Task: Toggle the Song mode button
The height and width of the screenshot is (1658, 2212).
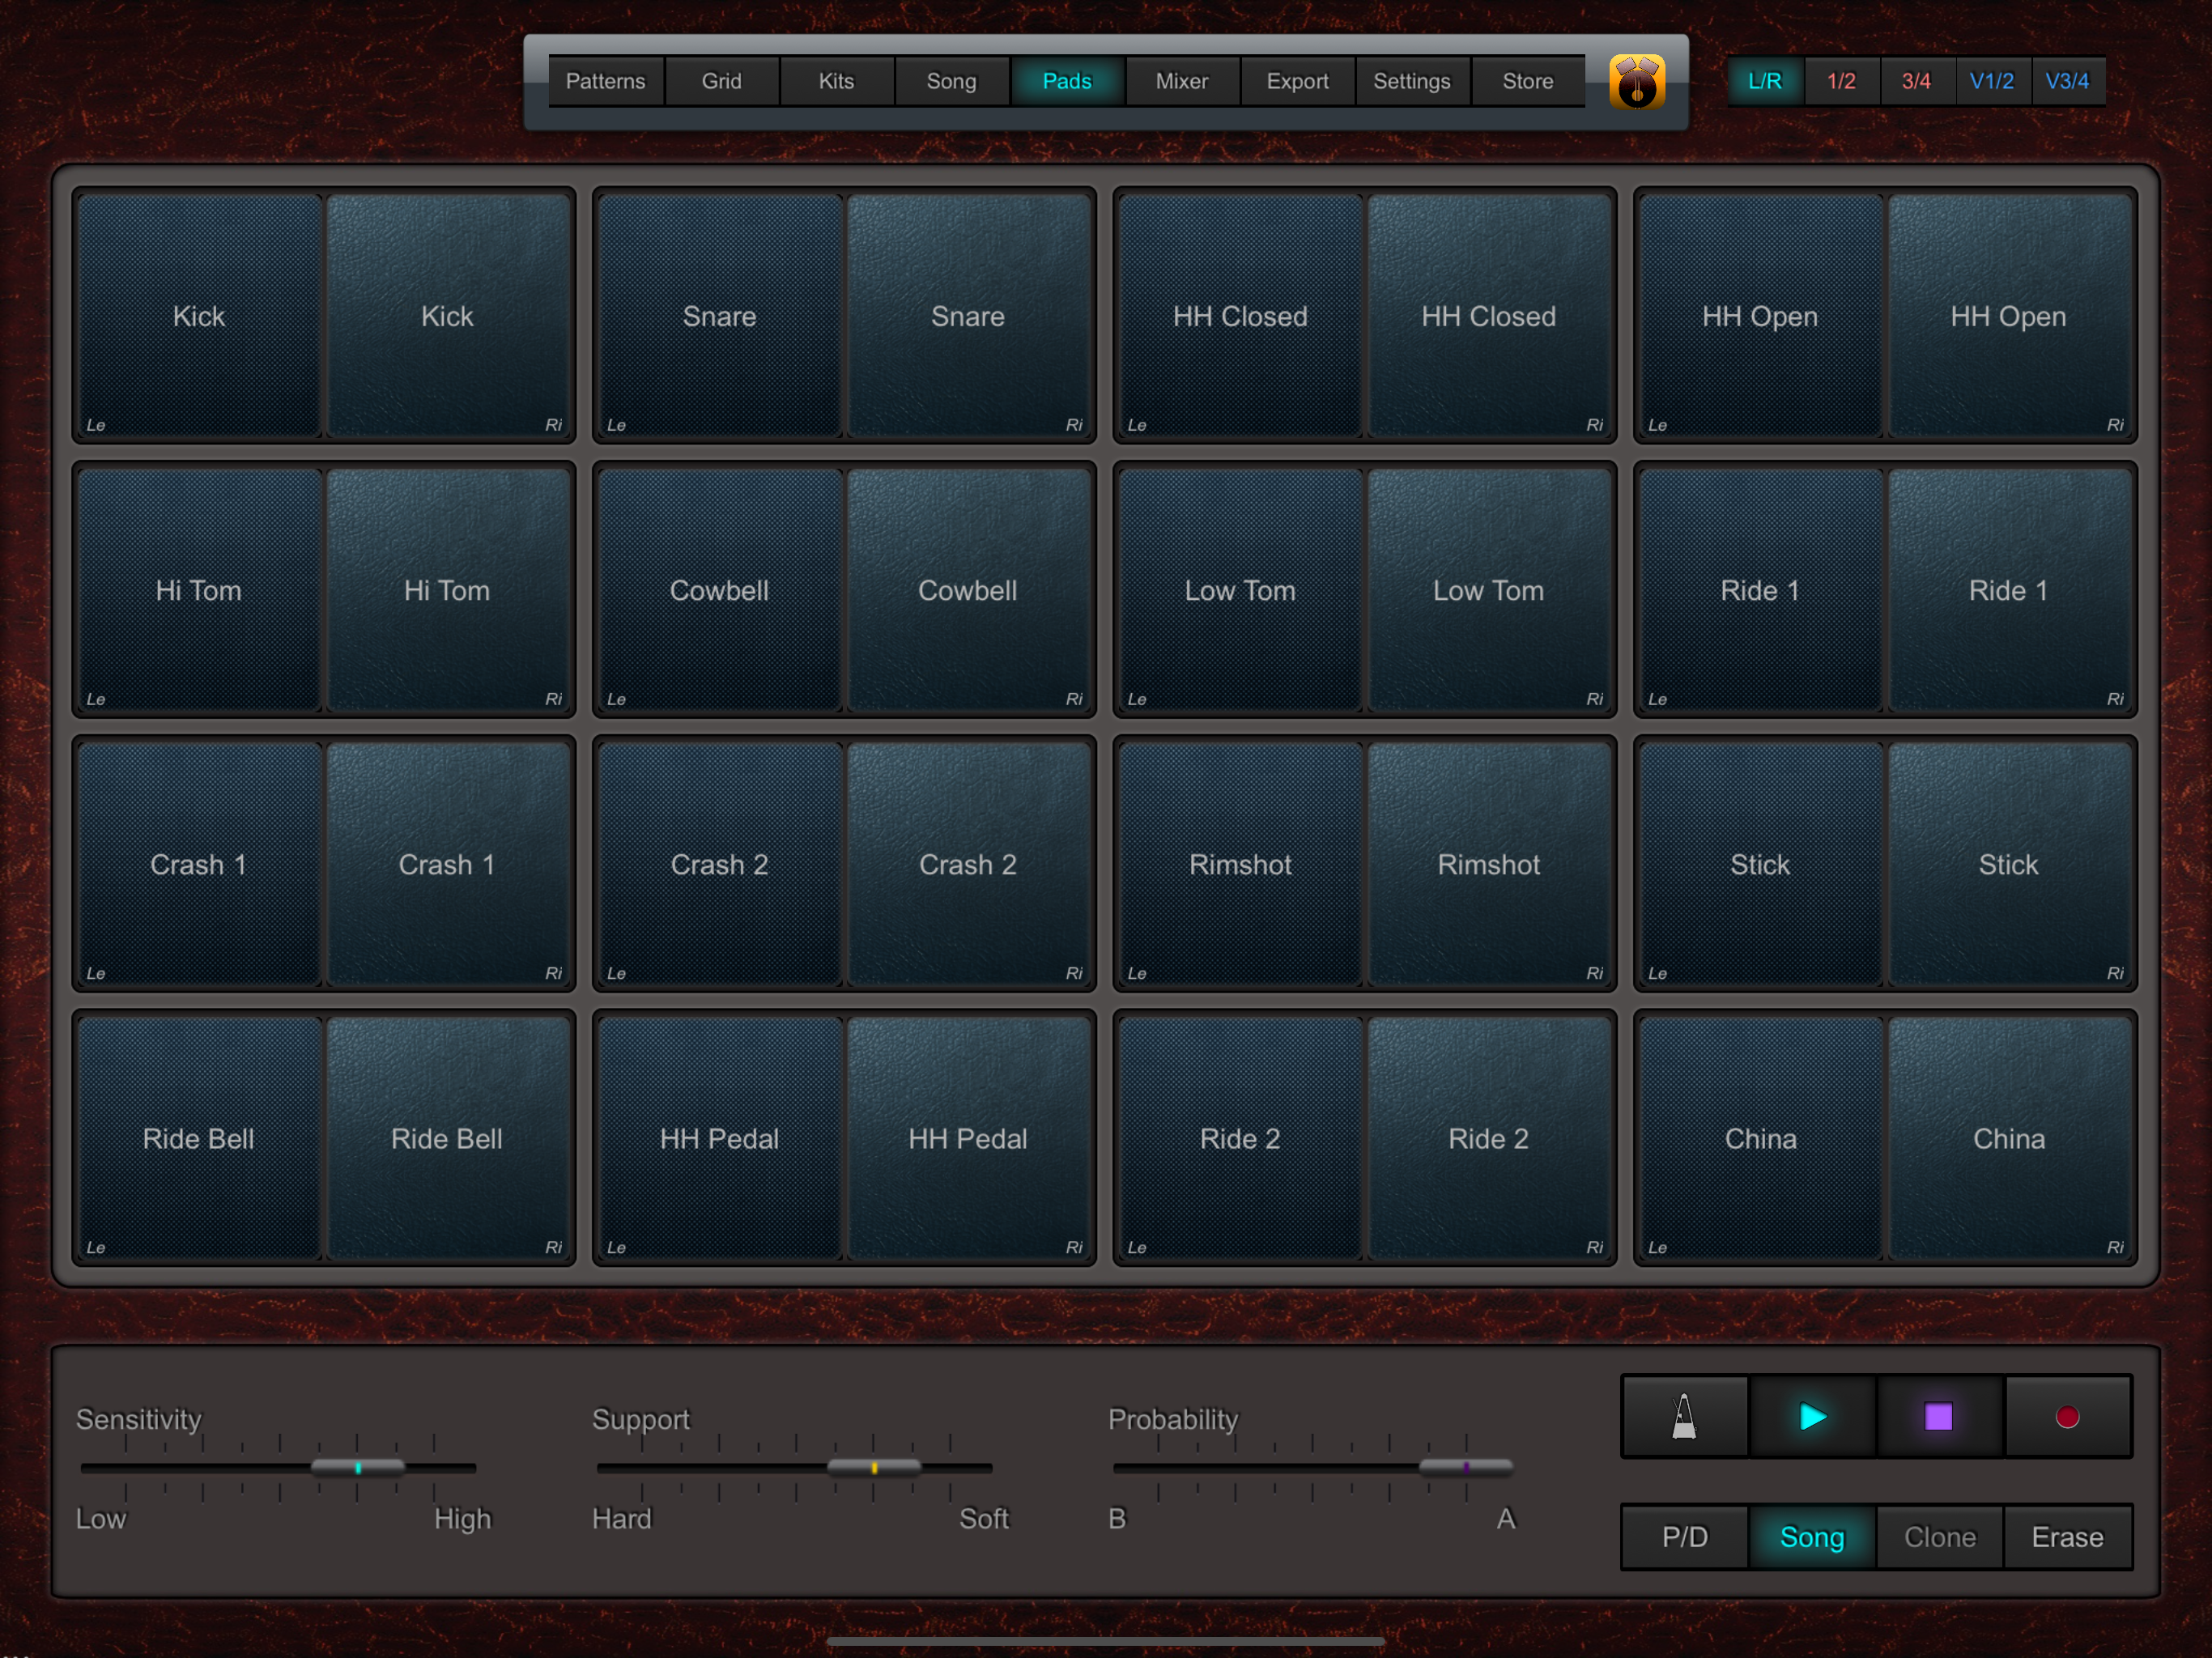Action: coord(1811,1537)
